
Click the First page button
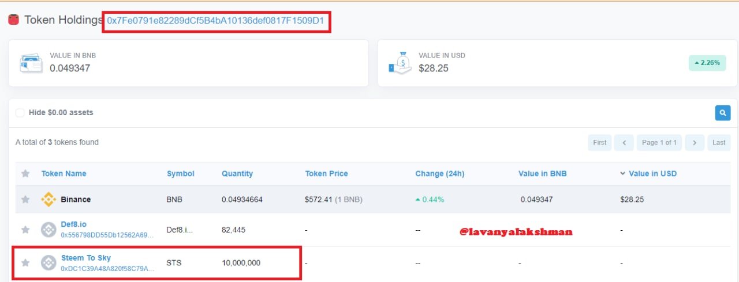coord(600,143)
